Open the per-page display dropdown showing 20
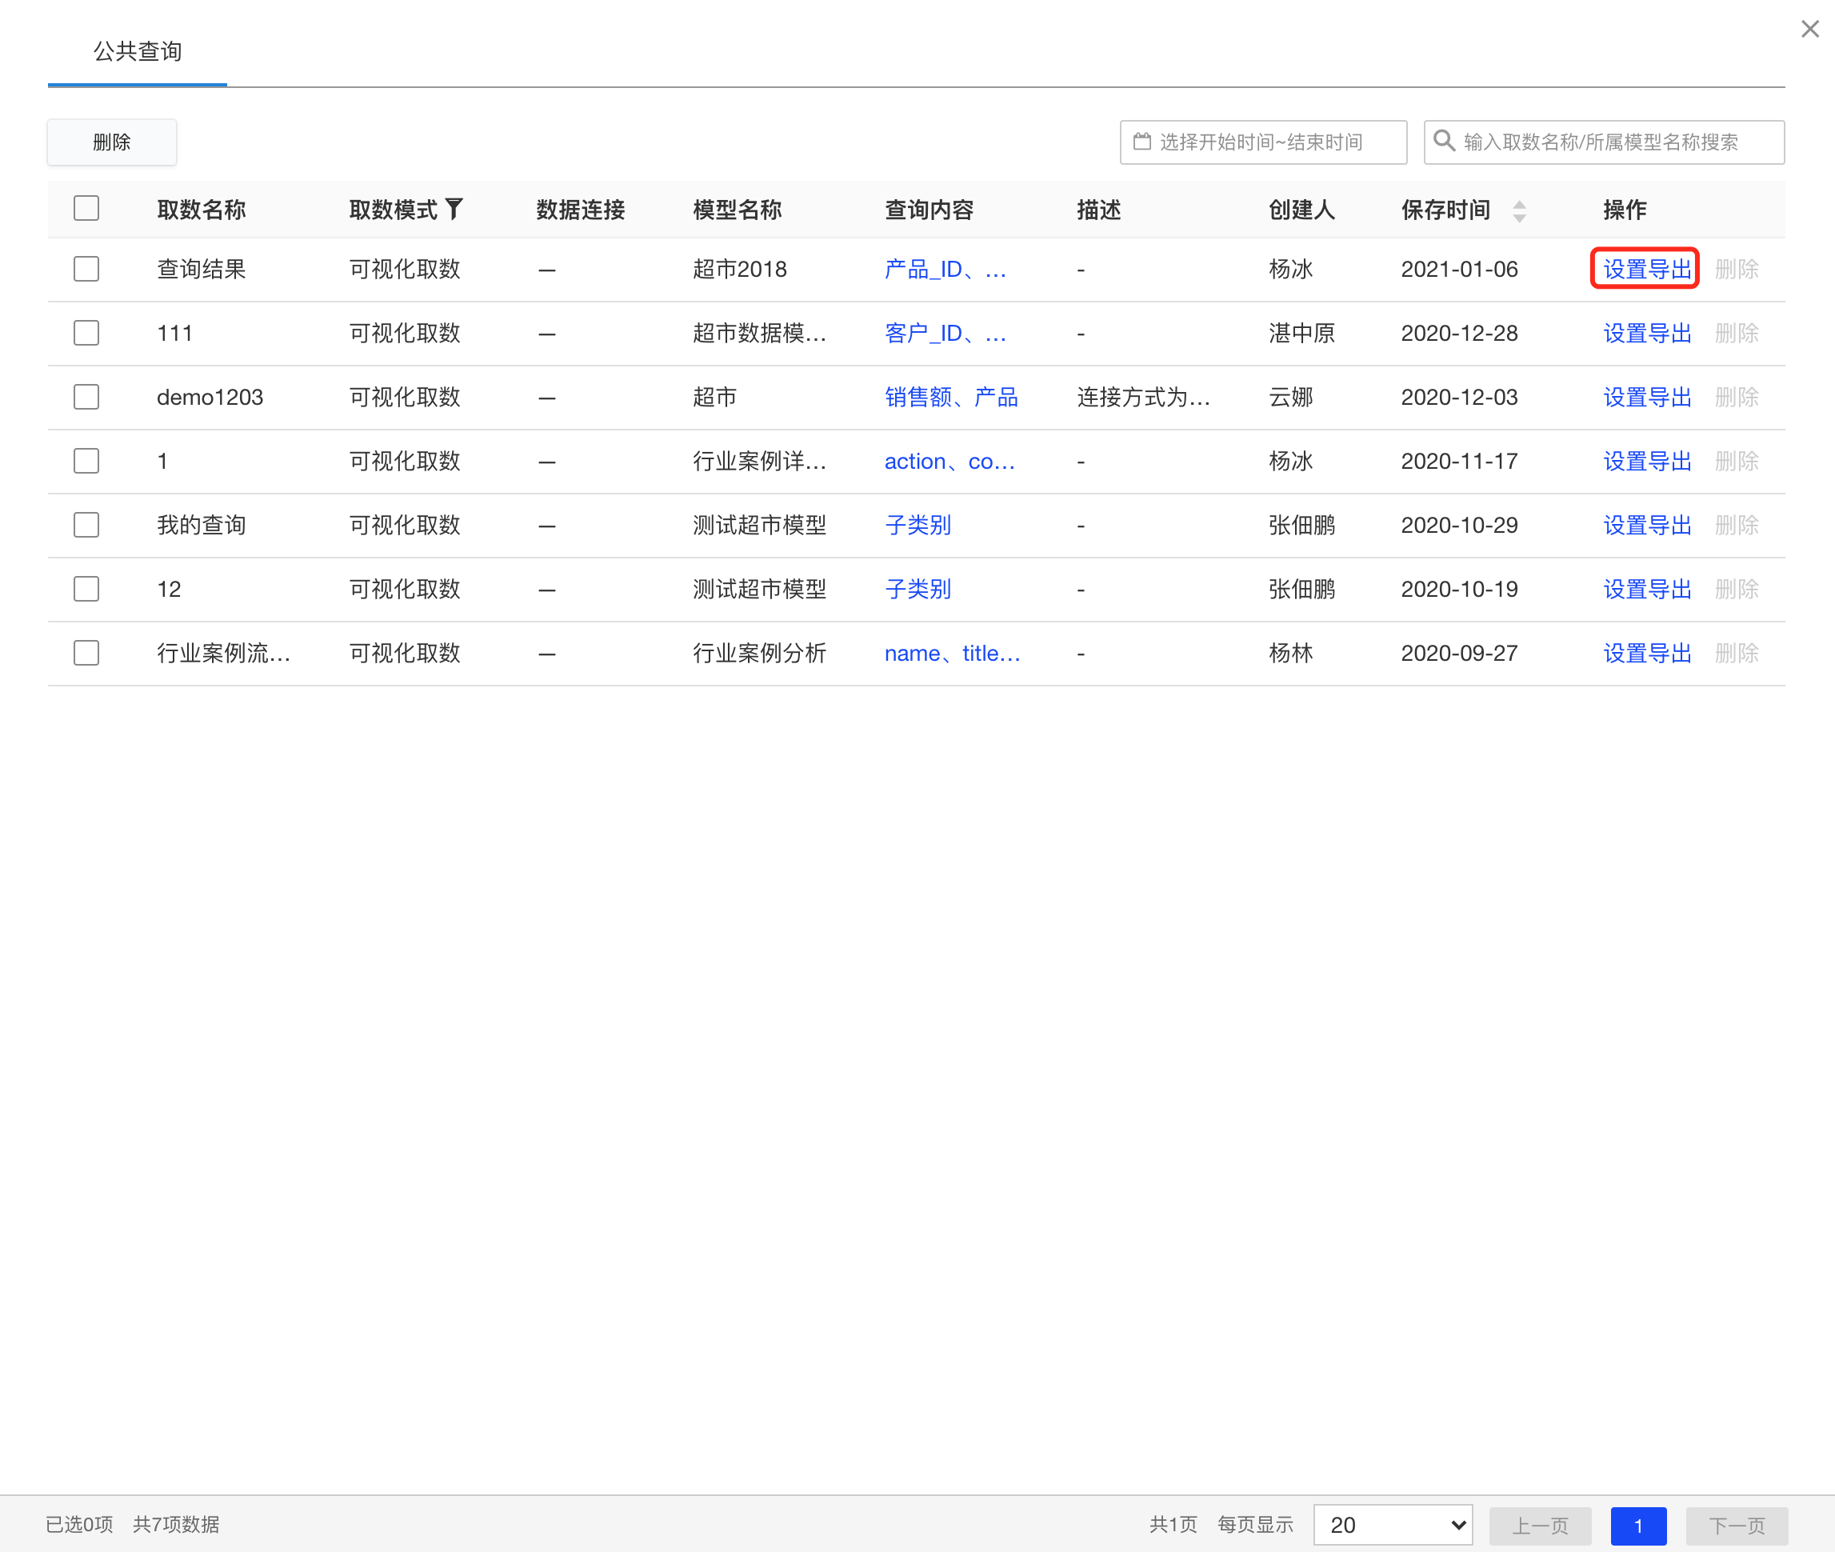The width and height of the screenshot is (1835, 1552). (1393, 1525)
